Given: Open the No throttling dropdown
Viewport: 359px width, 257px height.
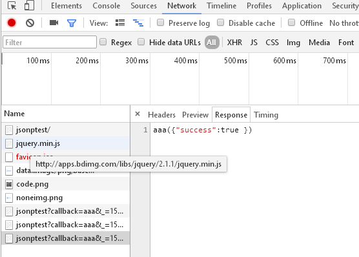Looking at the screenshot, I should [x=344, y=23].
